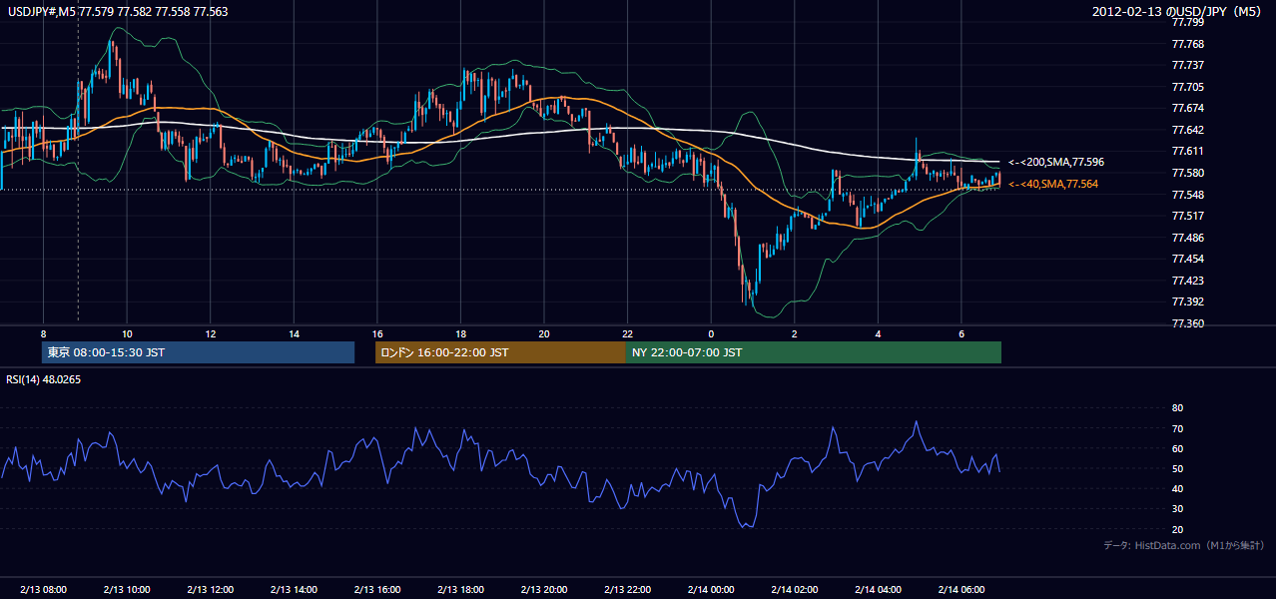Click RSI scale value 70
1276x599 pixels.
point(1177,428)
